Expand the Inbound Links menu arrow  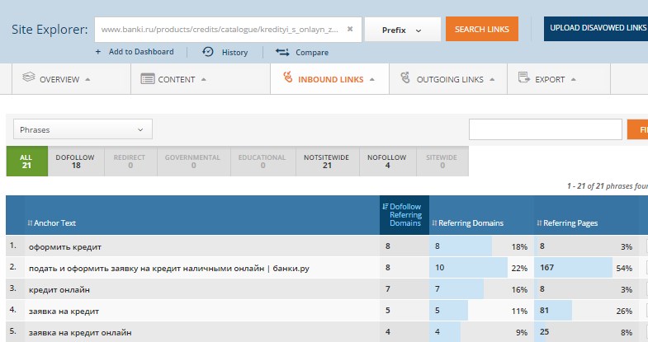coord(372,80)
